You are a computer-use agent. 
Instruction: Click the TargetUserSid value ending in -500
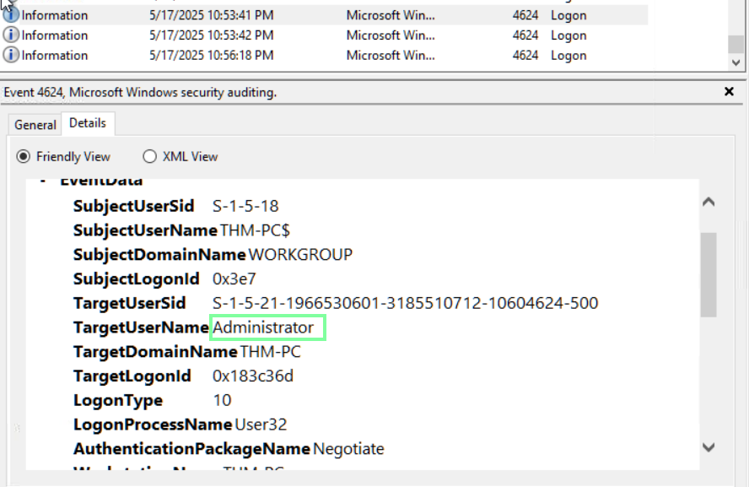(x=405, y=303)
